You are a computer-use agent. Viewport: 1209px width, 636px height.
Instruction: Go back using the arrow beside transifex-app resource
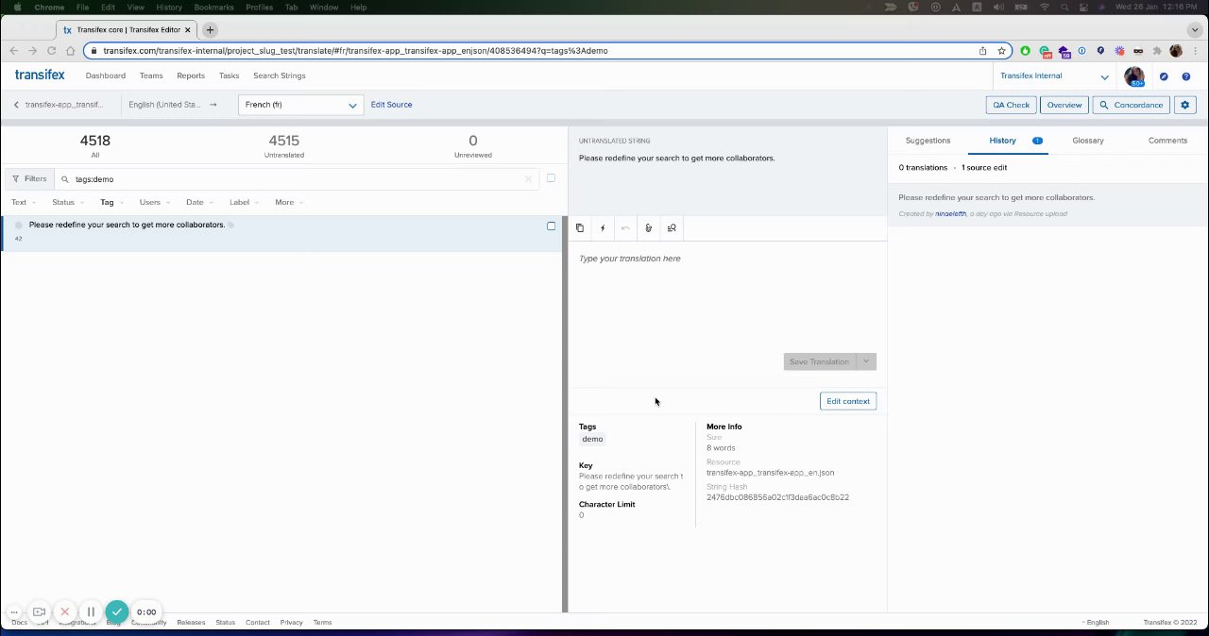click(16, 105)
